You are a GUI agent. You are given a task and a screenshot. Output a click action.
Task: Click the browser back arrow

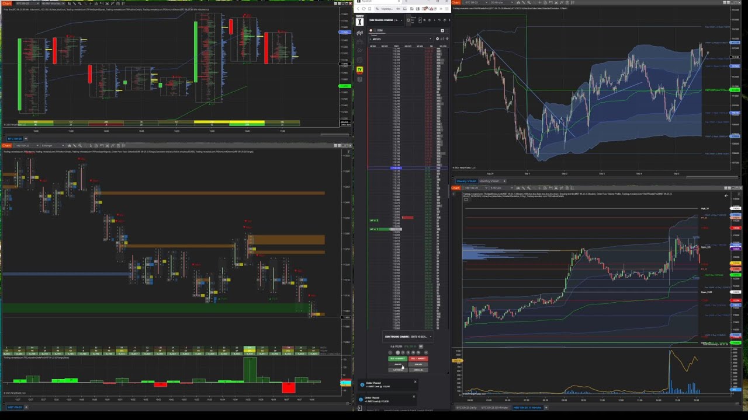coord(358,9)
